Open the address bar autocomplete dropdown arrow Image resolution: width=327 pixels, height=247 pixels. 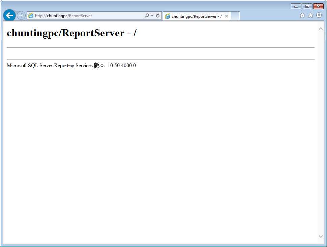click(152, 15)
